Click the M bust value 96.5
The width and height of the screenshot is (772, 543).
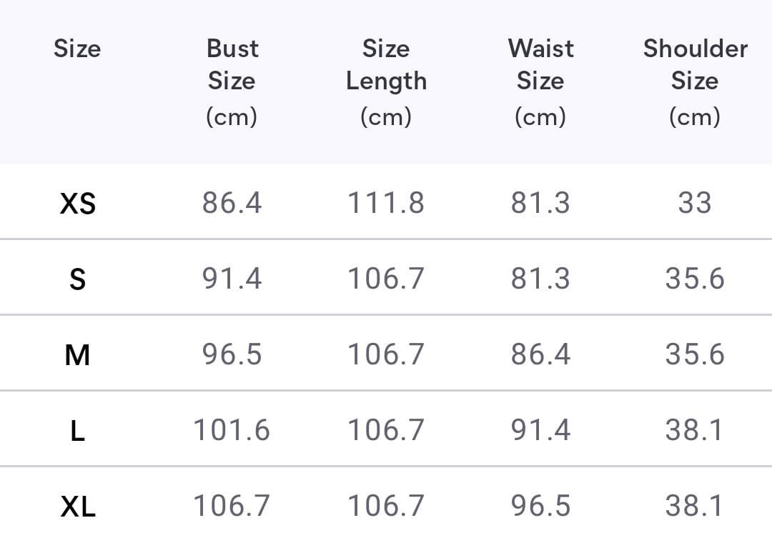click(x=232, y=354)
